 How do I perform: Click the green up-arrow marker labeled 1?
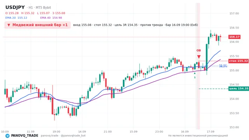(x=195, y=73)
